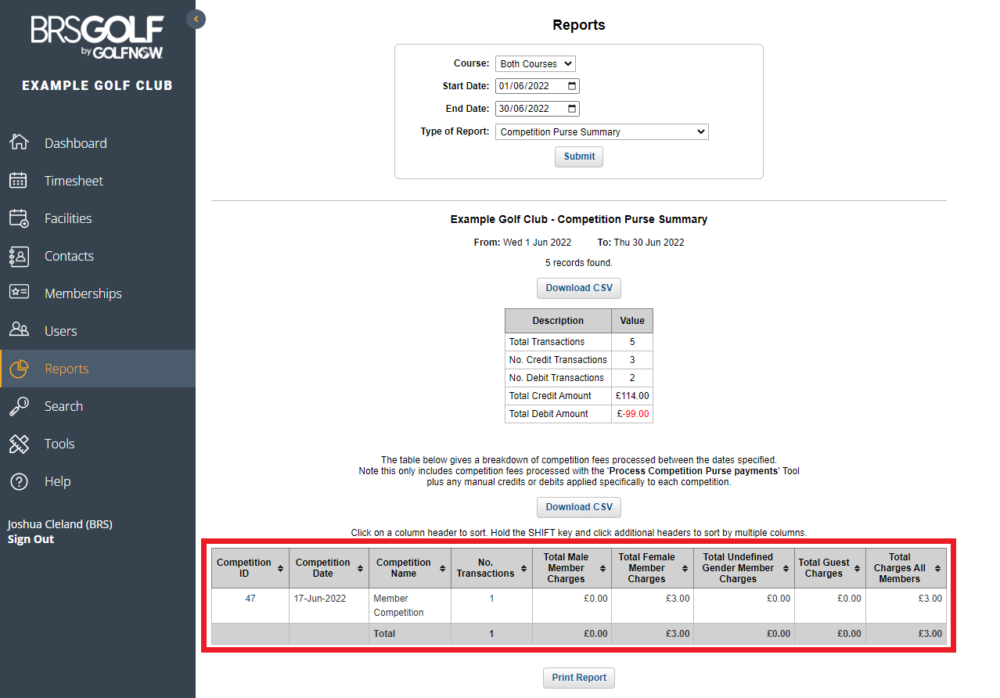This screenshot has height=698, width=1000.
Task: Click the Tools icon in sidebar
Action: (x=19, y=443)
